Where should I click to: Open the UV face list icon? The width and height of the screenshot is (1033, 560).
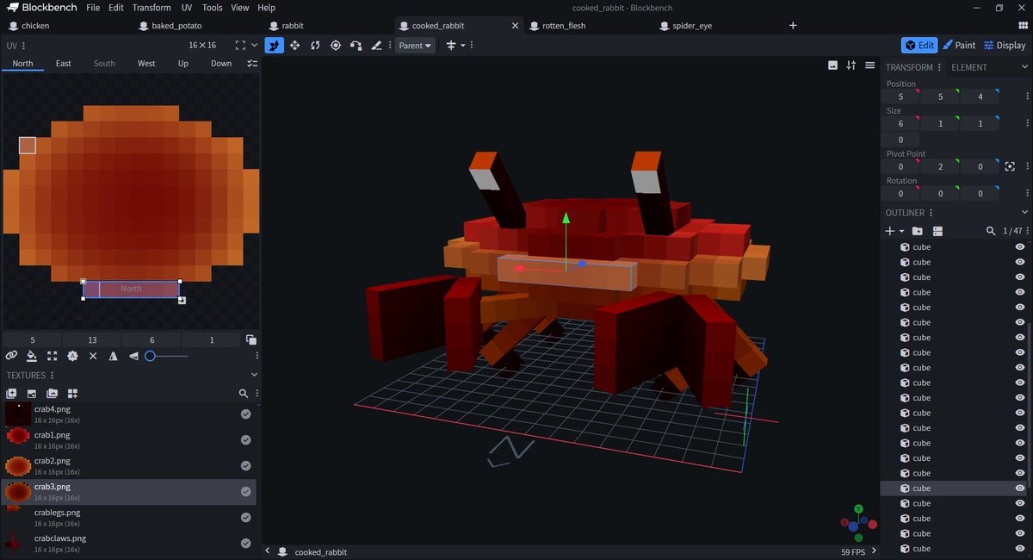pos(251,64)
